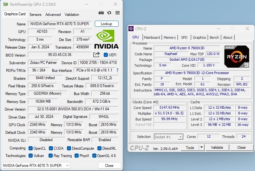Image resolution: width=255 pixels, height=171 pixels.
Task: Click the AMD Ryzen 9 logo image
Action: pyautogui.click(x=237, y=57)
